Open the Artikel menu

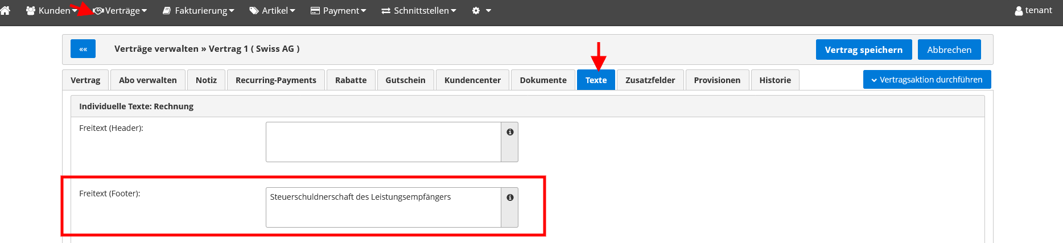pyautogui.click(x=273, y=10)
